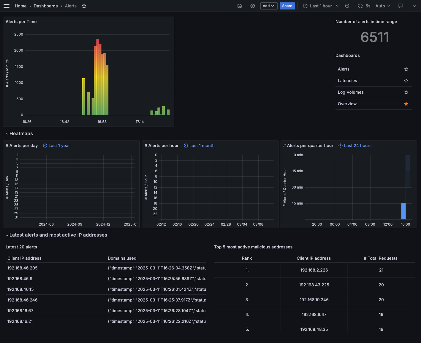The height and width of the screenshot is (343, 421).
Task: Click address 192.168.43.225
Action: point(314,285)
